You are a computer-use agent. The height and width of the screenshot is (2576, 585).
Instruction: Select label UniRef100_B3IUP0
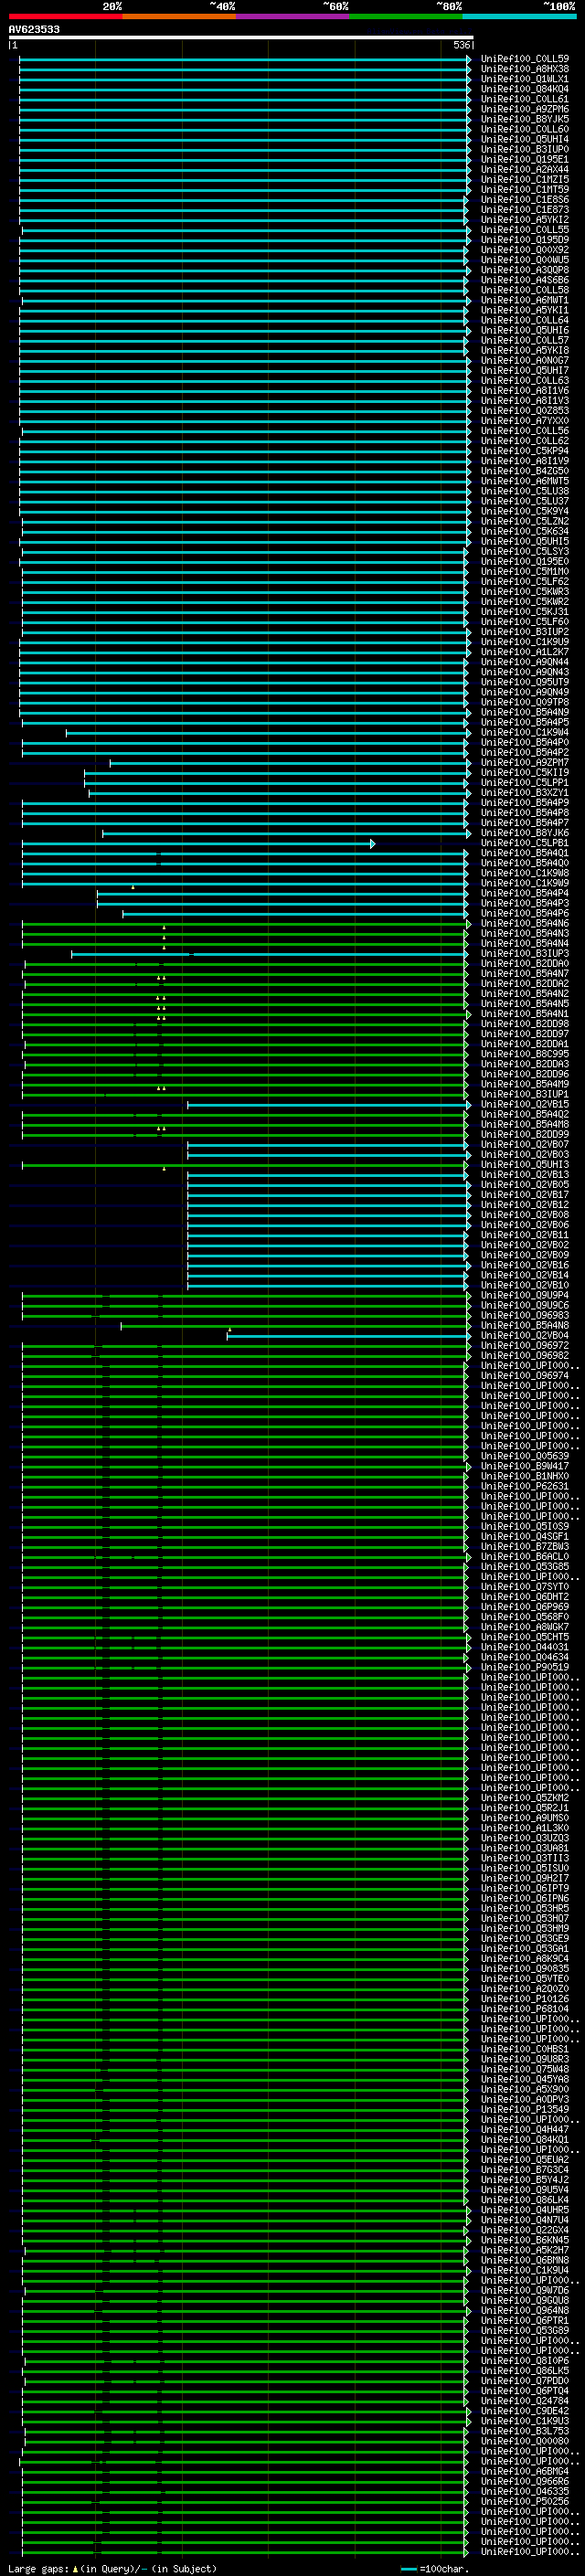point(524,149)
